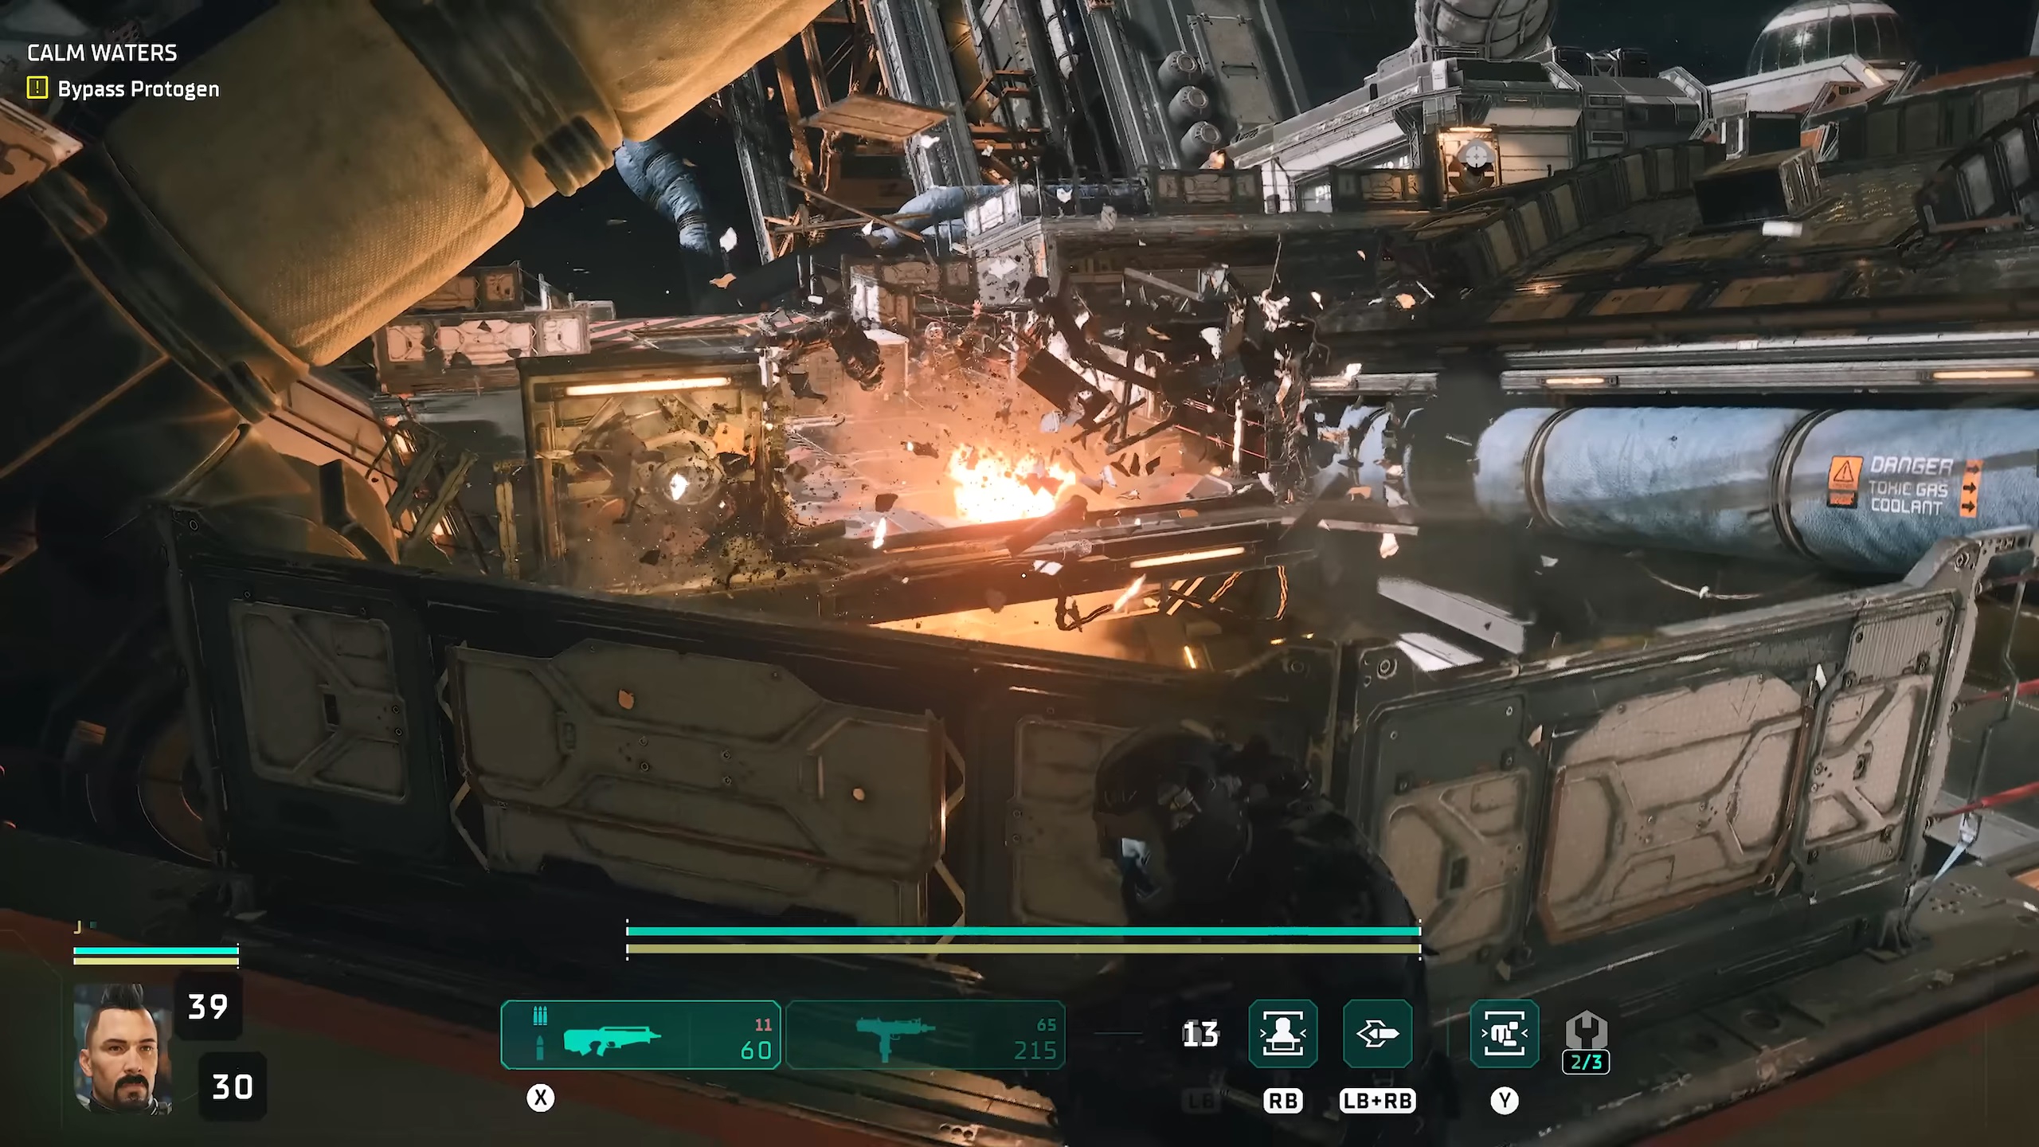2039x1147 pixels.
Task: Click the X button prompt
Action: pyautogui.click(x=541, y=1098)
